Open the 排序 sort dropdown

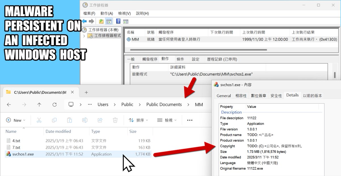click(138, 120)
